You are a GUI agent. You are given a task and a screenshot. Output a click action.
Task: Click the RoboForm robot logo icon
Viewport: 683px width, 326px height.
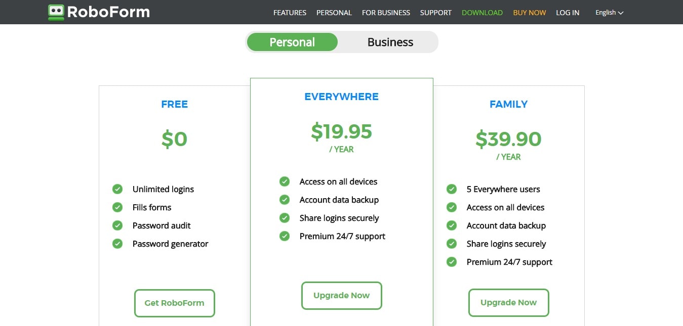coord(56,12)
